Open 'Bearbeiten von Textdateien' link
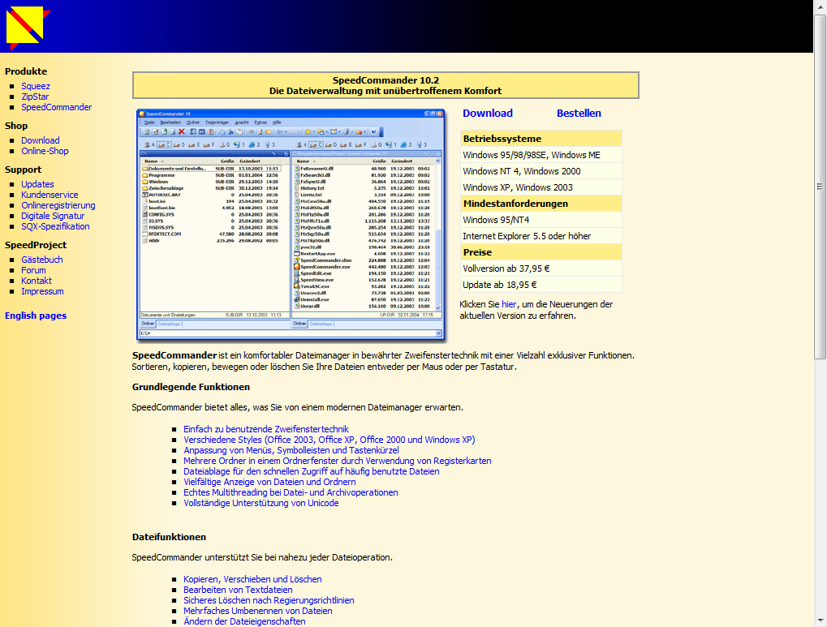Viewport: 827px width, 627px height. click(x=238, y=590)
